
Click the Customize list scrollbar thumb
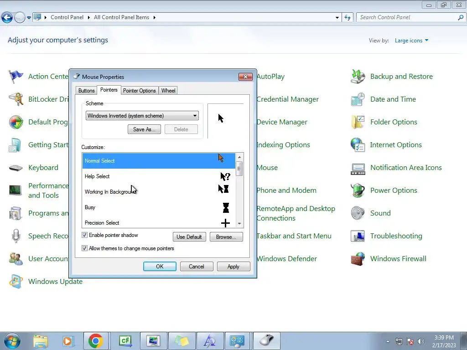[x=239, y=169]
